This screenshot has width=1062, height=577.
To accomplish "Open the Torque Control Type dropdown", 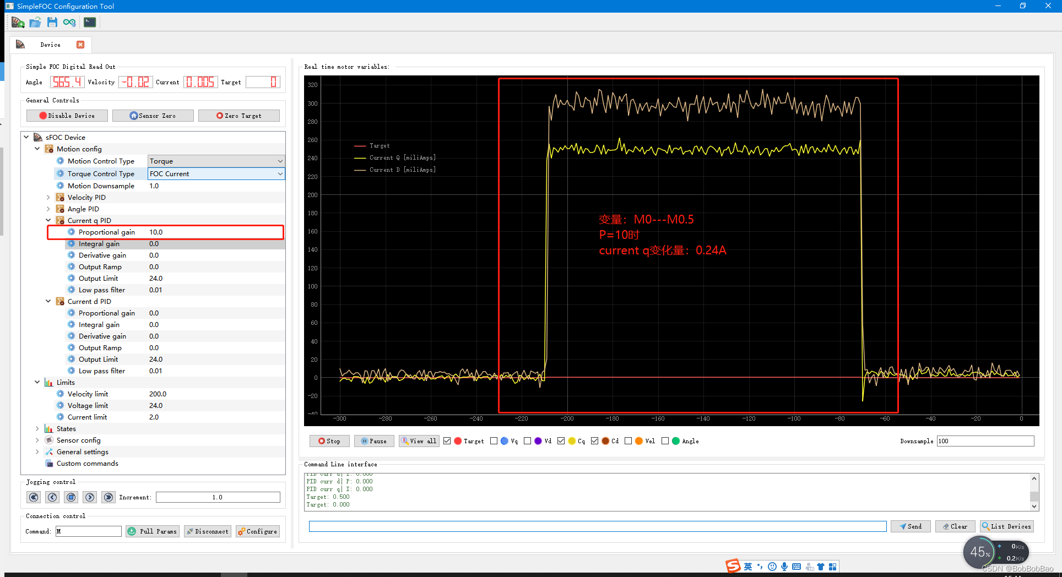I will point(216,173).
